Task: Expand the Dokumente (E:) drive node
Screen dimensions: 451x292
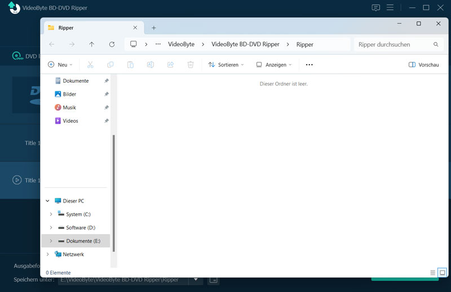Action: pos(51,241)
